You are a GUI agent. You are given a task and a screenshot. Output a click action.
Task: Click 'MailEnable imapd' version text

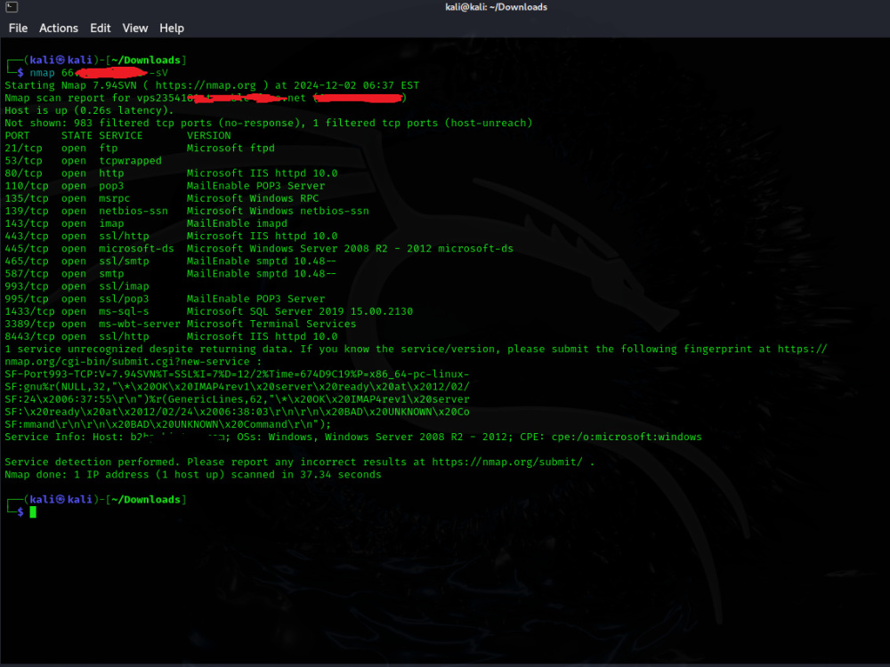pyautogui.click(x=237, y=223)
